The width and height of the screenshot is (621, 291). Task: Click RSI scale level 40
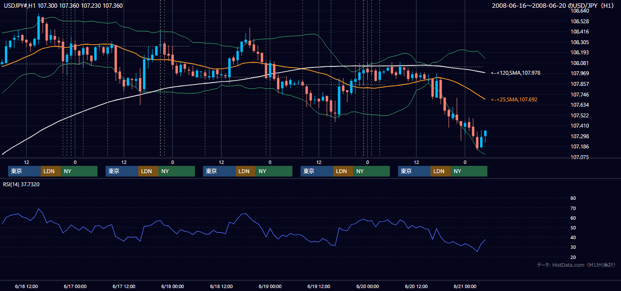[573, 237]
